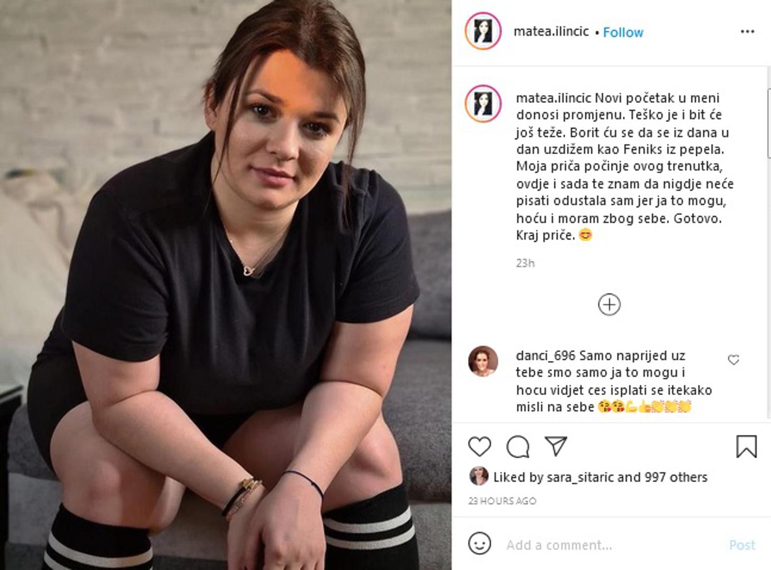This screenshot has width=771, height=570.
Task: Share the post with paper plane icon
Action: pyautogui.click(x=555, y=446)
